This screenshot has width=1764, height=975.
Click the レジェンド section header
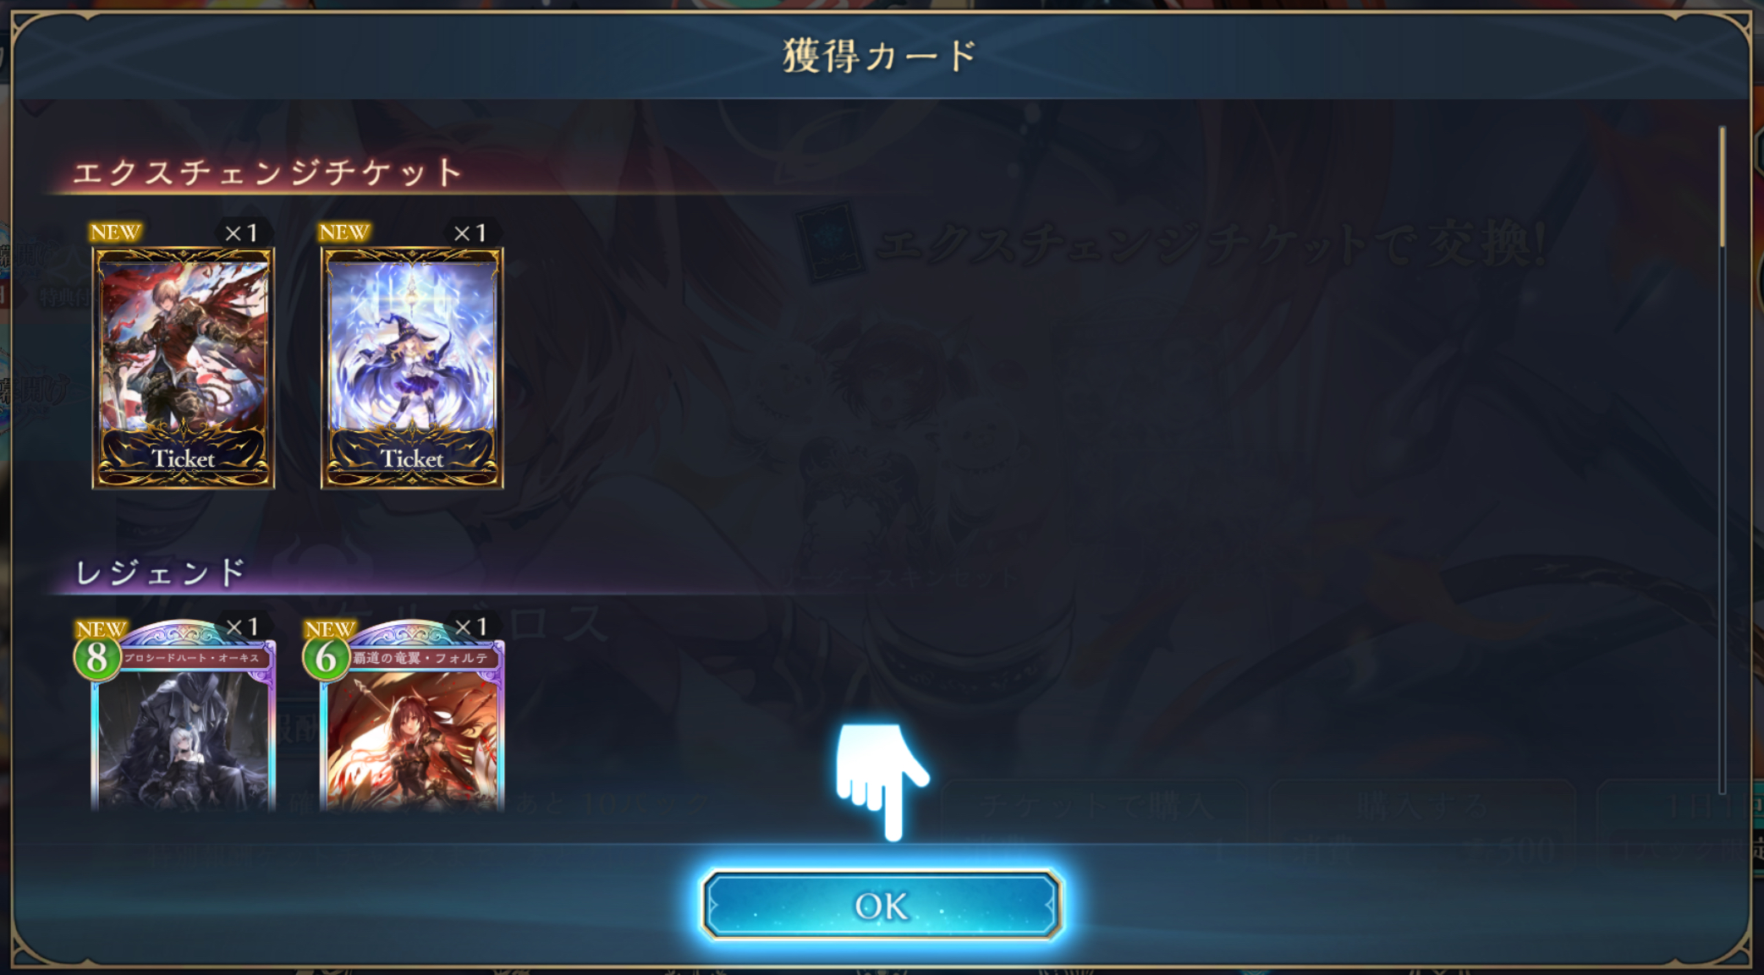click(x=160, y=572)
